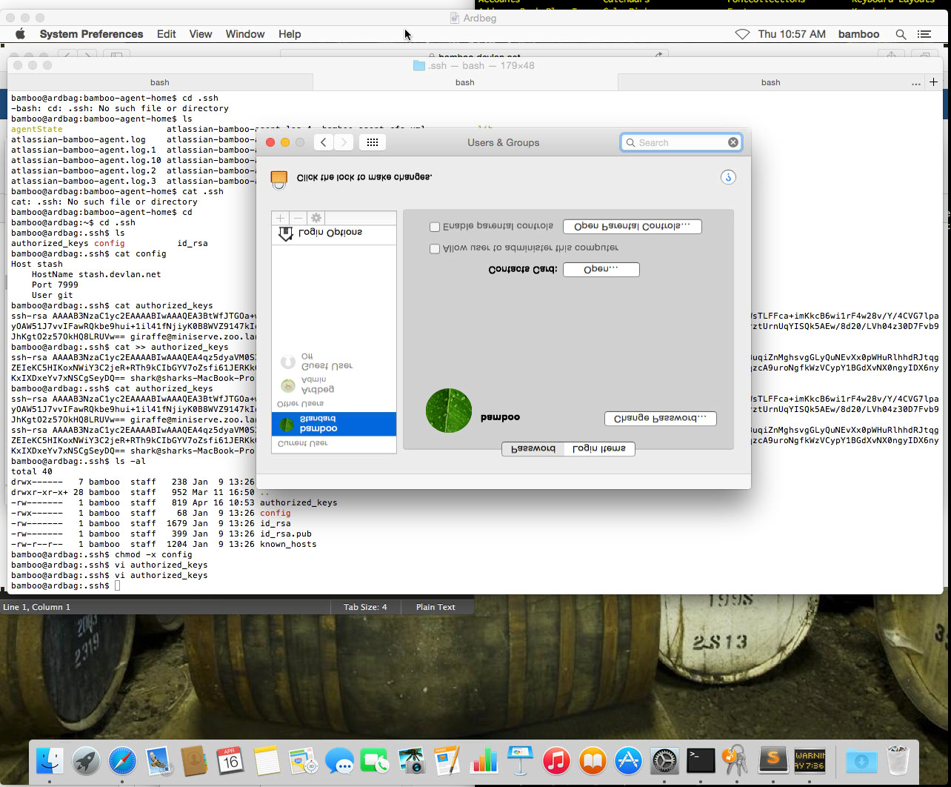Open the Edit menu
The height and width of the screenshot is (787, 951).
(167, 34)
